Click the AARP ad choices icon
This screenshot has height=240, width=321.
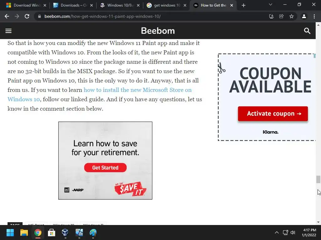tap(67, 190)
